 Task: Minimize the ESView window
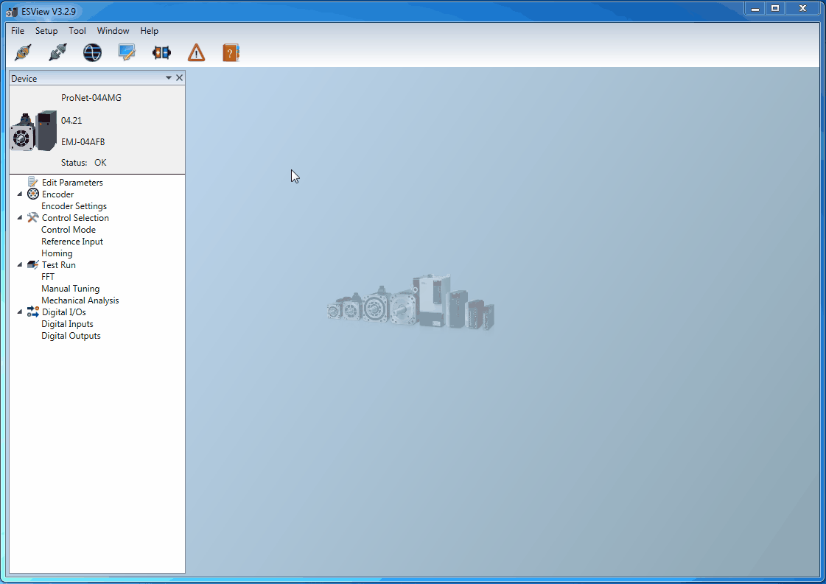click(x=755, y=8)
